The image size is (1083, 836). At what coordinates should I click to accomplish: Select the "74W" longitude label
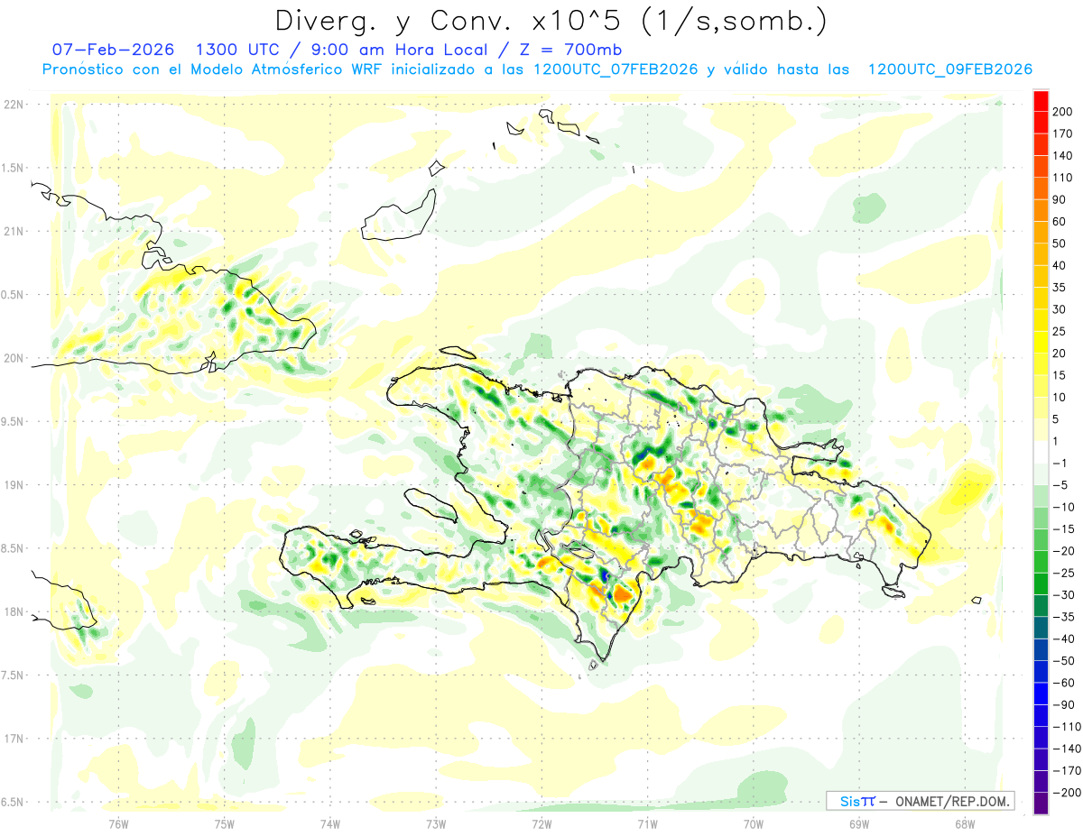point(330,822)
